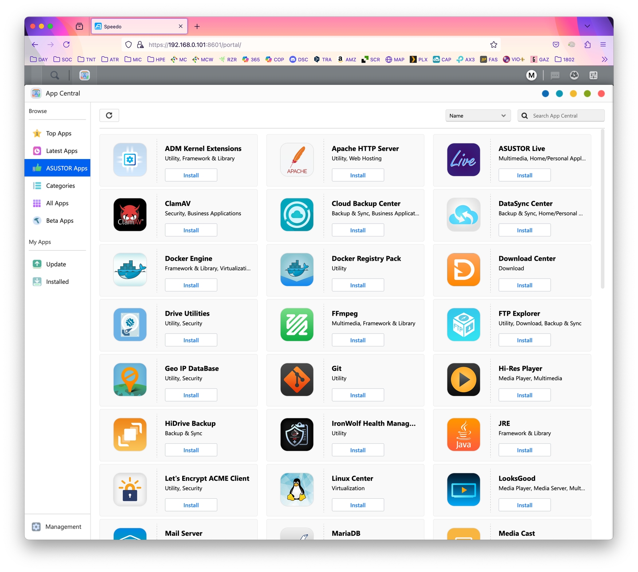
Task: Open Installed under My Apps
Action: tap(57, 282)
